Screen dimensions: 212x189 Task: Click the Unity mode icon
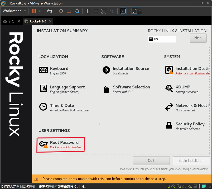(x=112, y=11)
